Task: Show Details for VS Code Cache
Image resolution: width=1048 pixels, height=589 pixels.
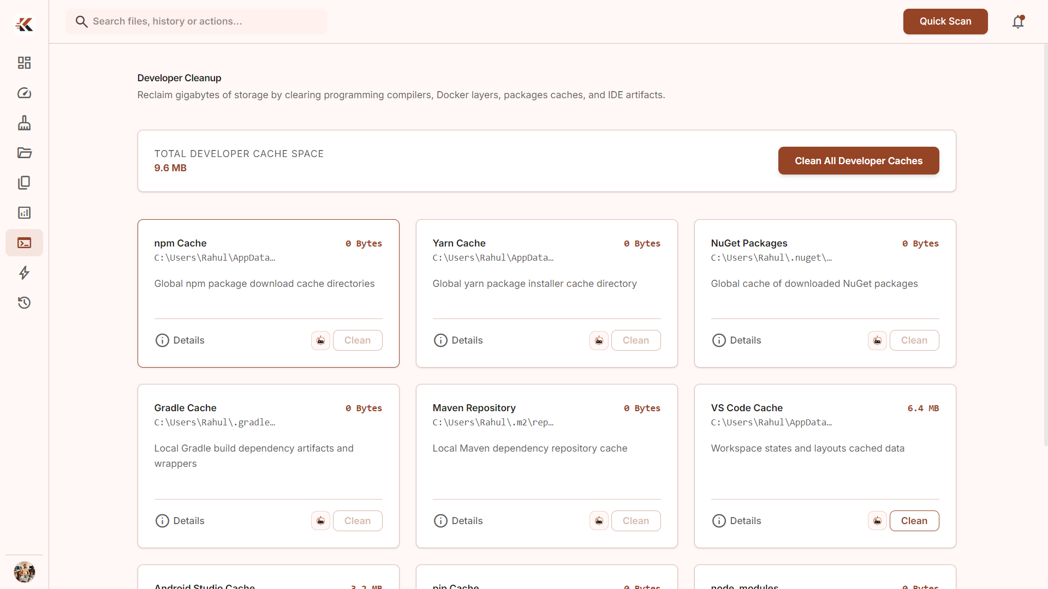Action: [737, 521]
